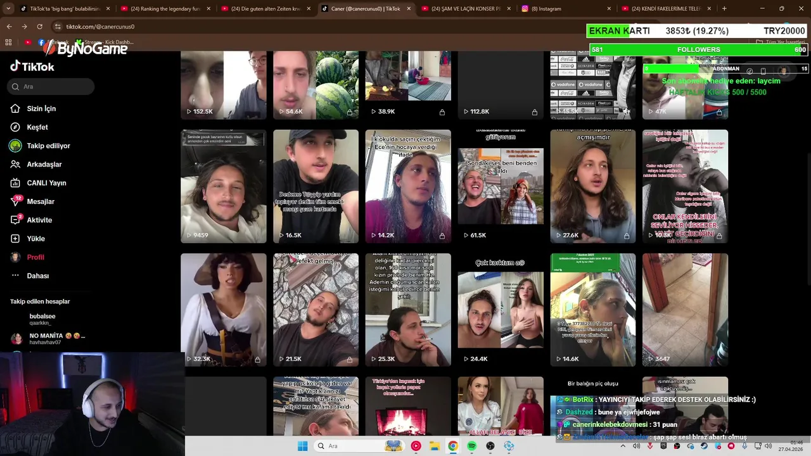Open a new browser tab

724,9
